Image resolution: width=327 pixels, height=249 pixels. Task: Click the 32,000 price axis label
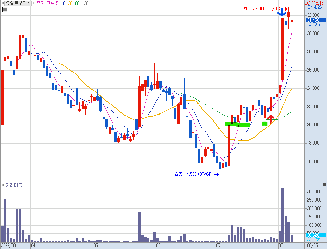click(x=313, y=15)
